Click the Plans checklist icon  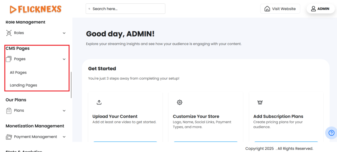(x=9, y=111)
